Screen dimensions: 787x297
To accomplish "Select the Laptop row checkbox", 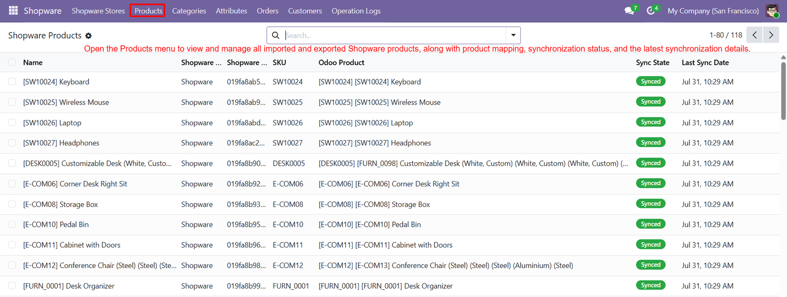I will (x=12, y=122).
